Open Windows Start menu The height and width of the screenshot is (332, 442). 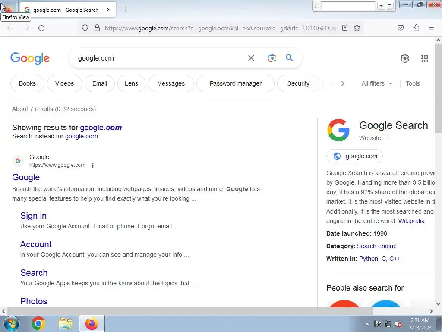[x=11, y=323]
